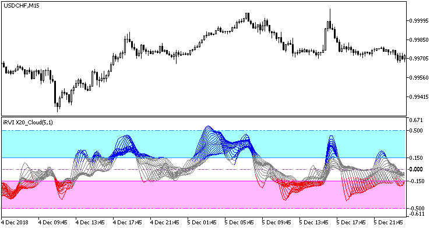Click the 4 Dec 17:45 time label
The height and width of the screenshot is (229, 437).
click(128, 223)
